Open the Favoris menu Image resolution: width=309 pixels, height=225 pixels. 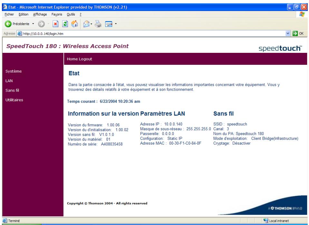point(57,15)
